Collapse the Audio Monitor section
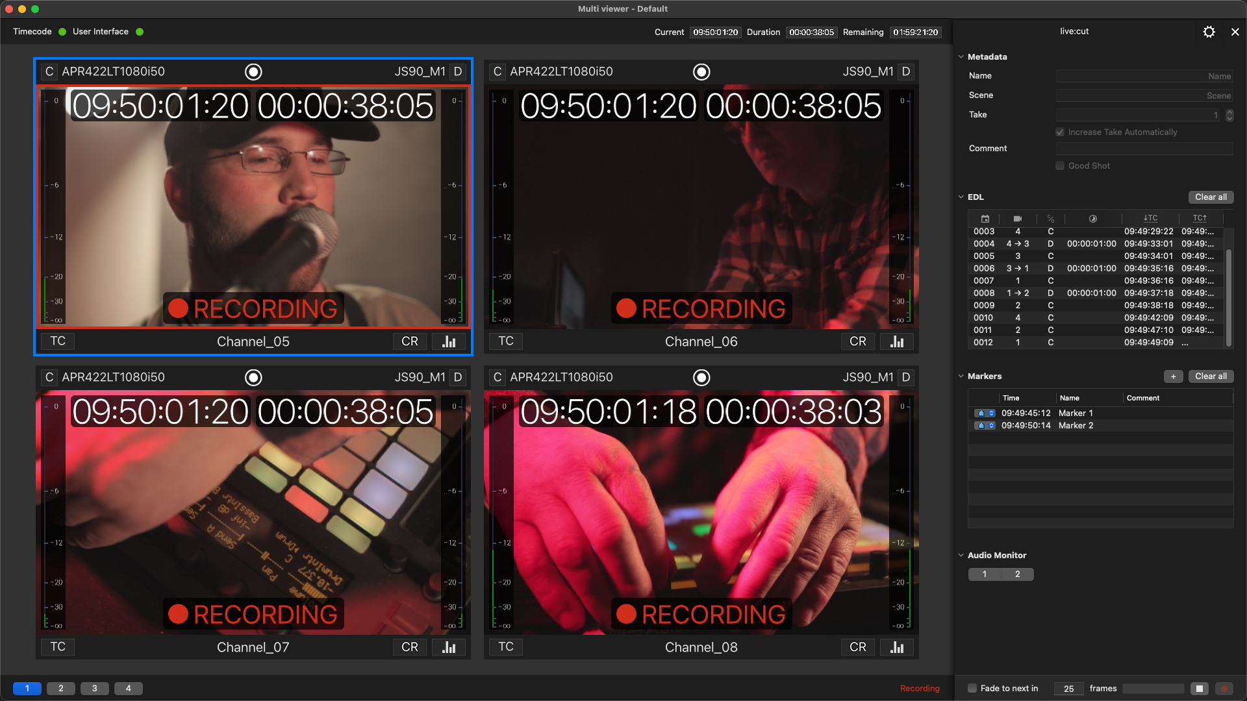The width and height of the screenshot is (1247, 701). (x=961, y=556)
